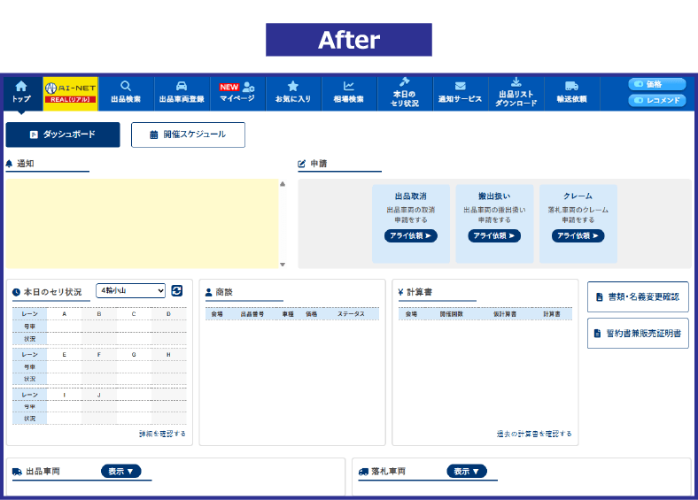Open 通知サービス envelope icon
Image resolution: width=698 pixels, height=500 pixels.
point(460,86)
